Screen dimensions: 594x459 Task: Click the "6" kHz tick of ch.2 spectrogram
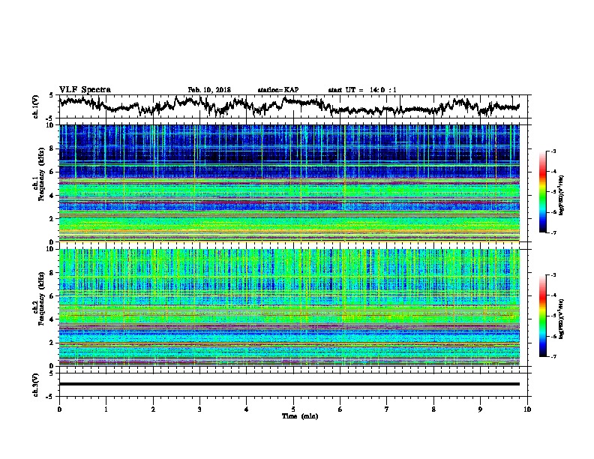tap(52, 296)
